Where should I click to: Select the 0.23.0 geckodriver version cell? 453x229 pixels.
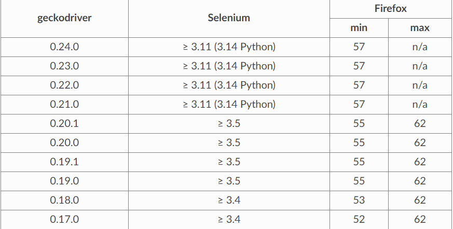(x=64, y=66)
